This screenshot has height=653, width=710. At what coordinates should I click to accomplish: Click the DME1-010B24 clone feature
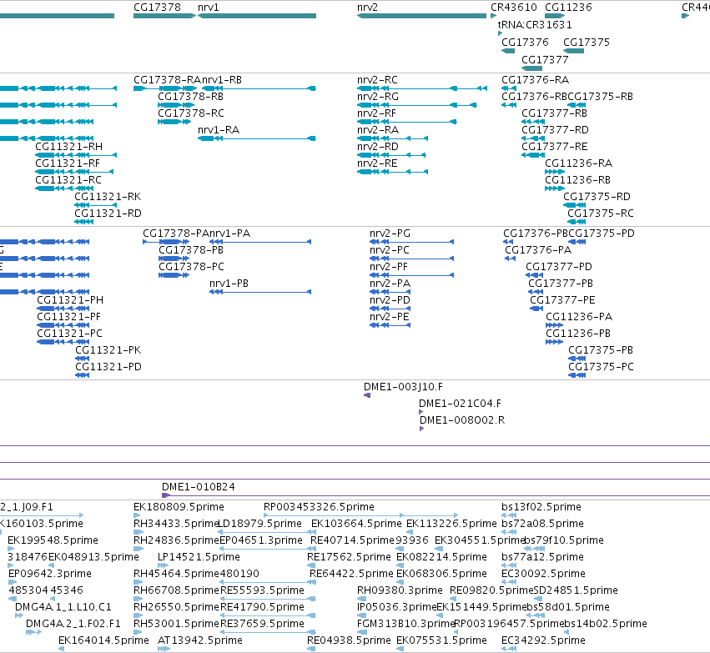436,495
